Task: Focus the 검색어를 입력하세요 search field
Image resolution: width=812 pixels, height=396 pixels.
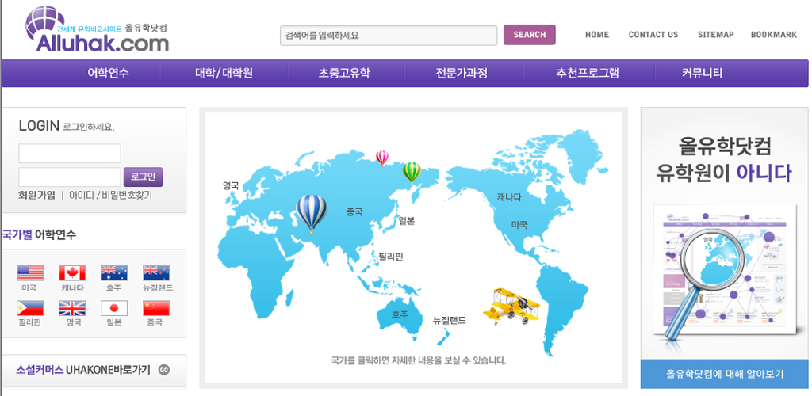Action: 389,36
